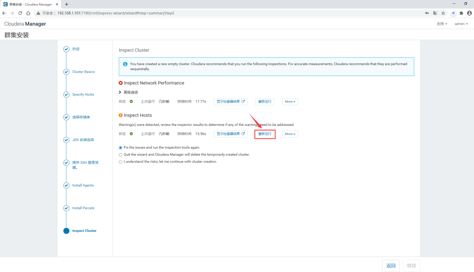Screen dimensions: 474x272
Task: Click orange warning icon beside Inspect Hosts
Action: [121, 115]
